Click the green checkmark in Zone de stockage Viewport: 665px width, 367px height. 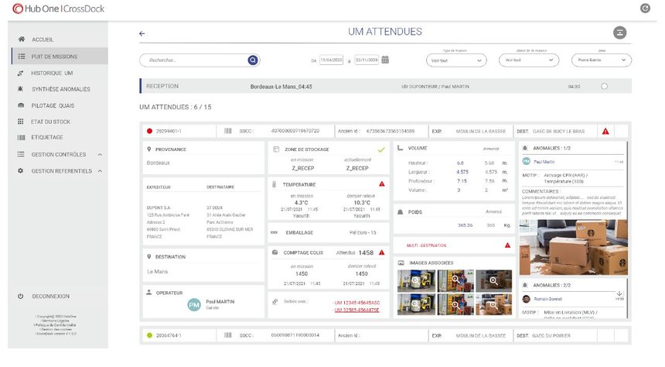381,149
